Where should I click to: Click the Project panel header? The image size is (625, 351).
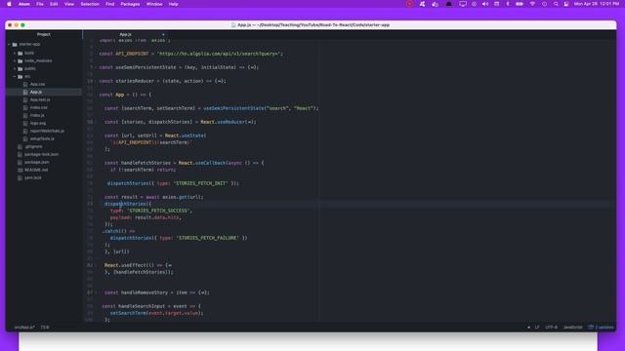coord(44,35)
